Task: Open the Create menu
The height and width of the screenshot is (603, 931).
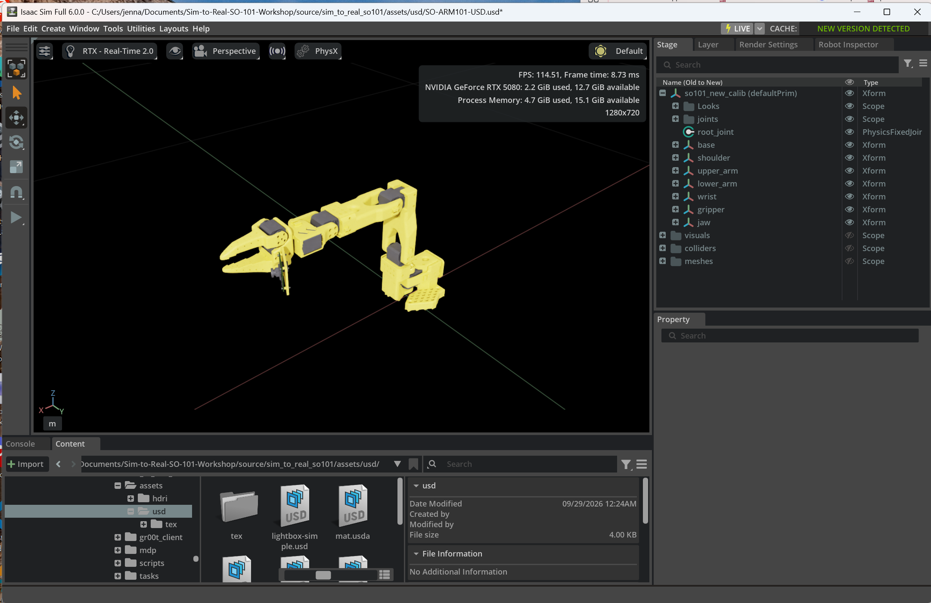Action: click(53, 29)
